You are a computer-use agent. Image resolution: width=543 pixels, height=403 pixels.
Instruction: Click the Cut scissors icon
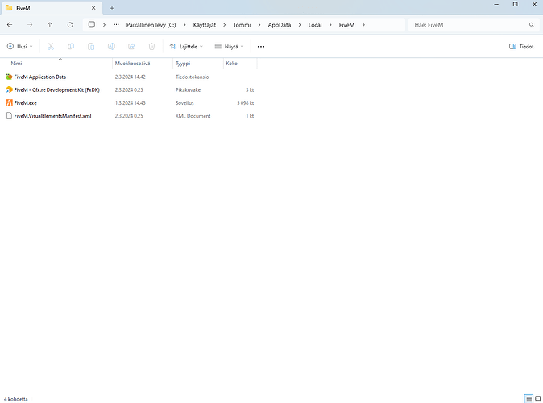51,47
